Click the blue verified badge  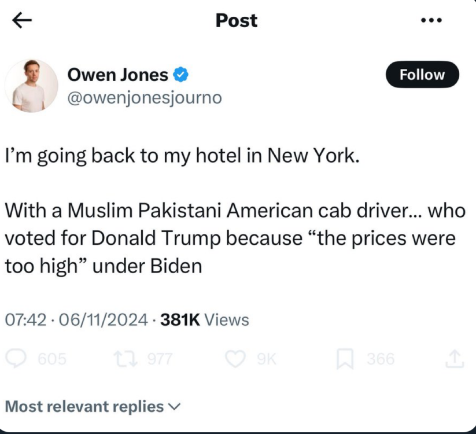[181, 75]
